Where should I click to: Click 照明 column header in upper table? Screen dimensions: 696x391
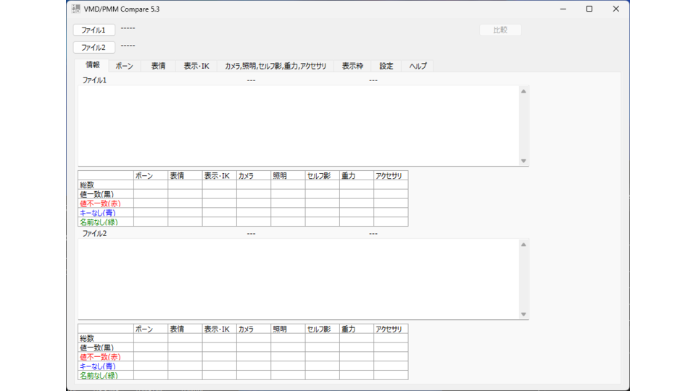(x=288, y=175)
